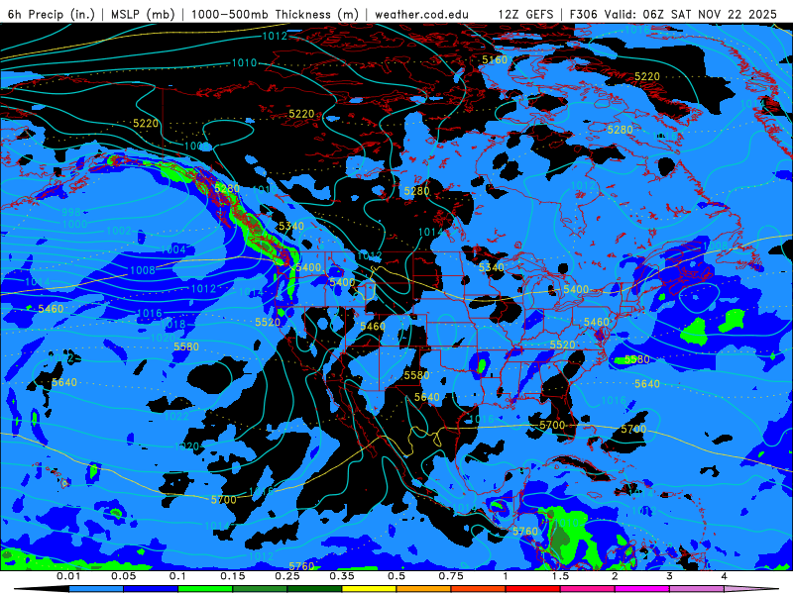
Task: Click the legend value 3
Action: click(670, 576)
